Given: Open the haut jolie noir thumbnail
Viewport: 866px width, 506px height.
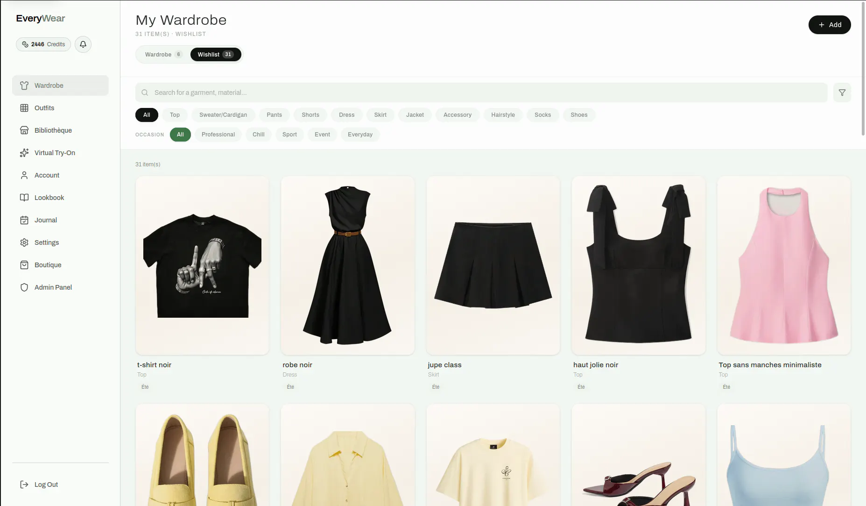Looking at the screenshot, I should [638, 265].
